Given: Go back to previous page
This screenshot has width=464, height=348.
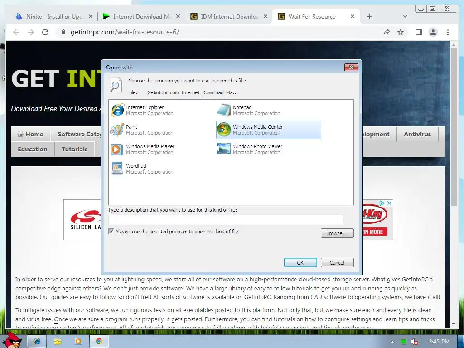Looking at the screenshot, I should (16, 32).
